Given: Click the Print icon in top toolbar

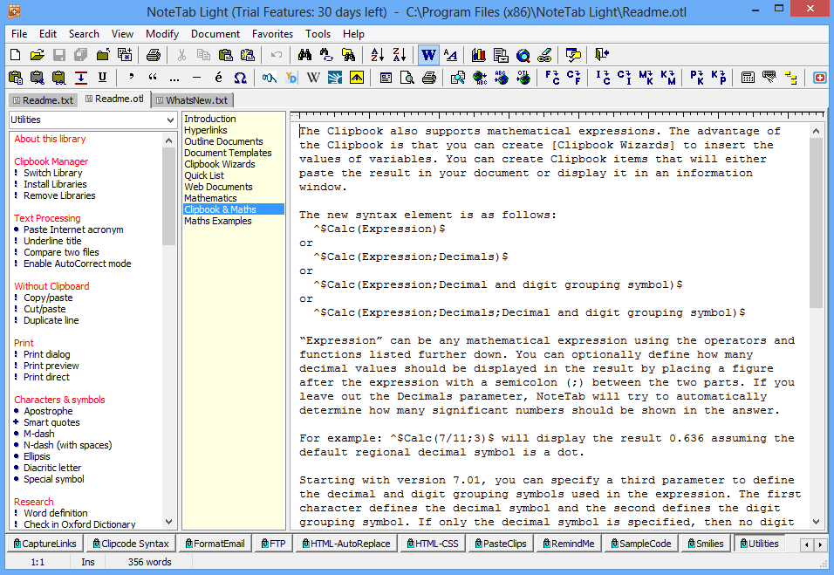Looking at the screenshot, I should pos(154,55).
